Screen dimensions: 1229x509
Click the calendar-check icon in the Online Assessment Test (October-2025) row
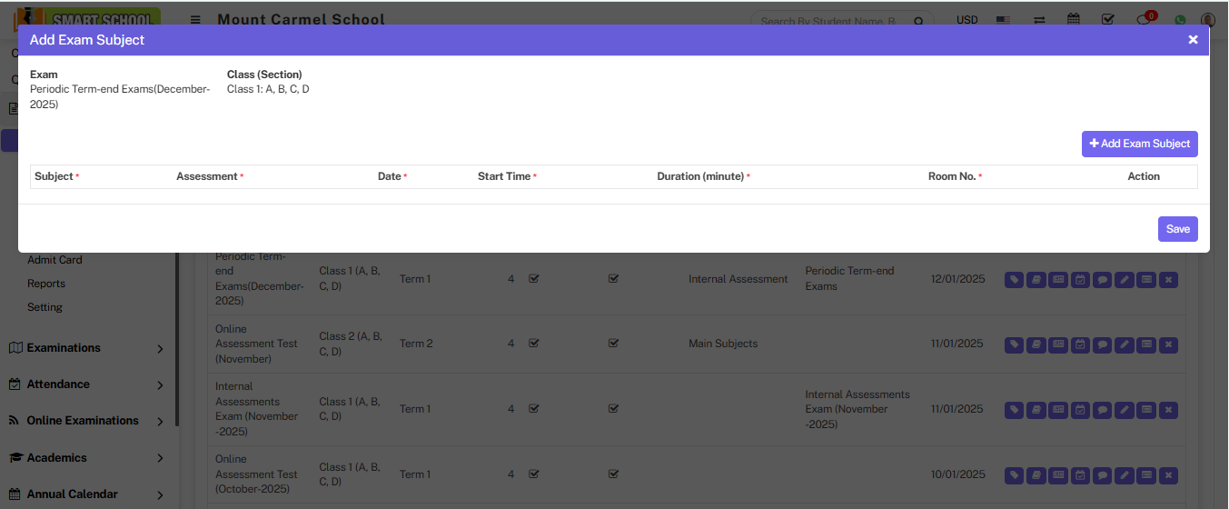click(1080, 475)
